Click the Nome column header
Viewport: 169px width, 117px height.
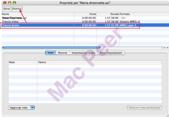coord(38,14)
